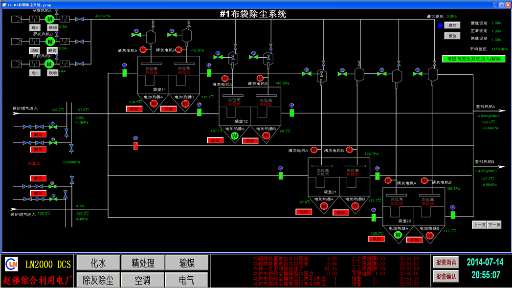Click 袋室21 电加热器A heater W icon
Screen dimensions: 512x288
click(x=324, y=206)
